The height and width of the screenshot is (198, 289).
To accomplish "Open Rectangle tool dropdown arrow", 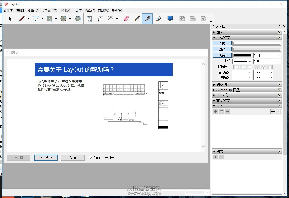I will pyautogui.click(x=56, y=18).
